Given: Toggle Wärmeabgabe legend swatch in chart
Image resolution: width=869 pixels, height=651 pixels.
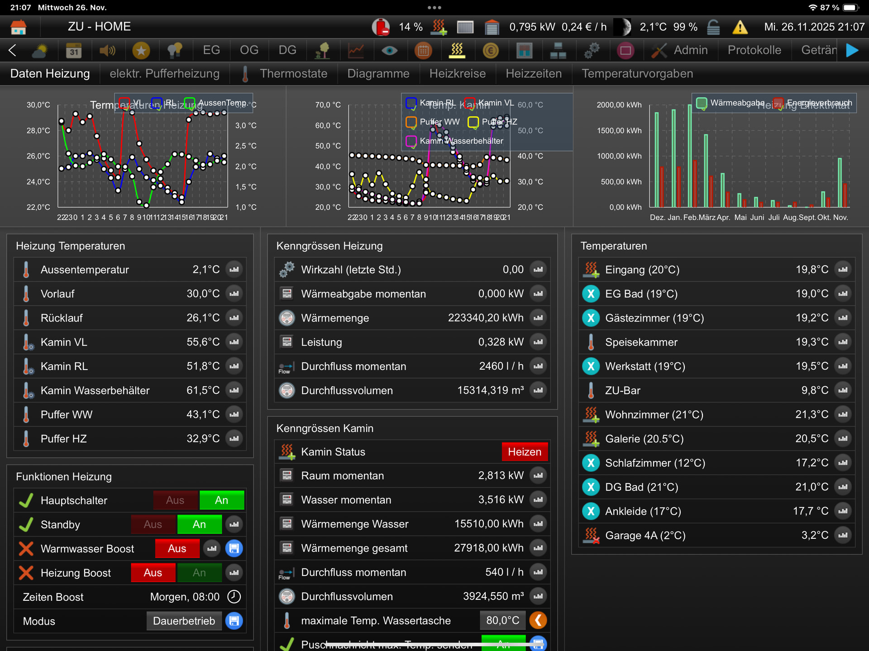Looking at the screenshot, I should 701,103.
